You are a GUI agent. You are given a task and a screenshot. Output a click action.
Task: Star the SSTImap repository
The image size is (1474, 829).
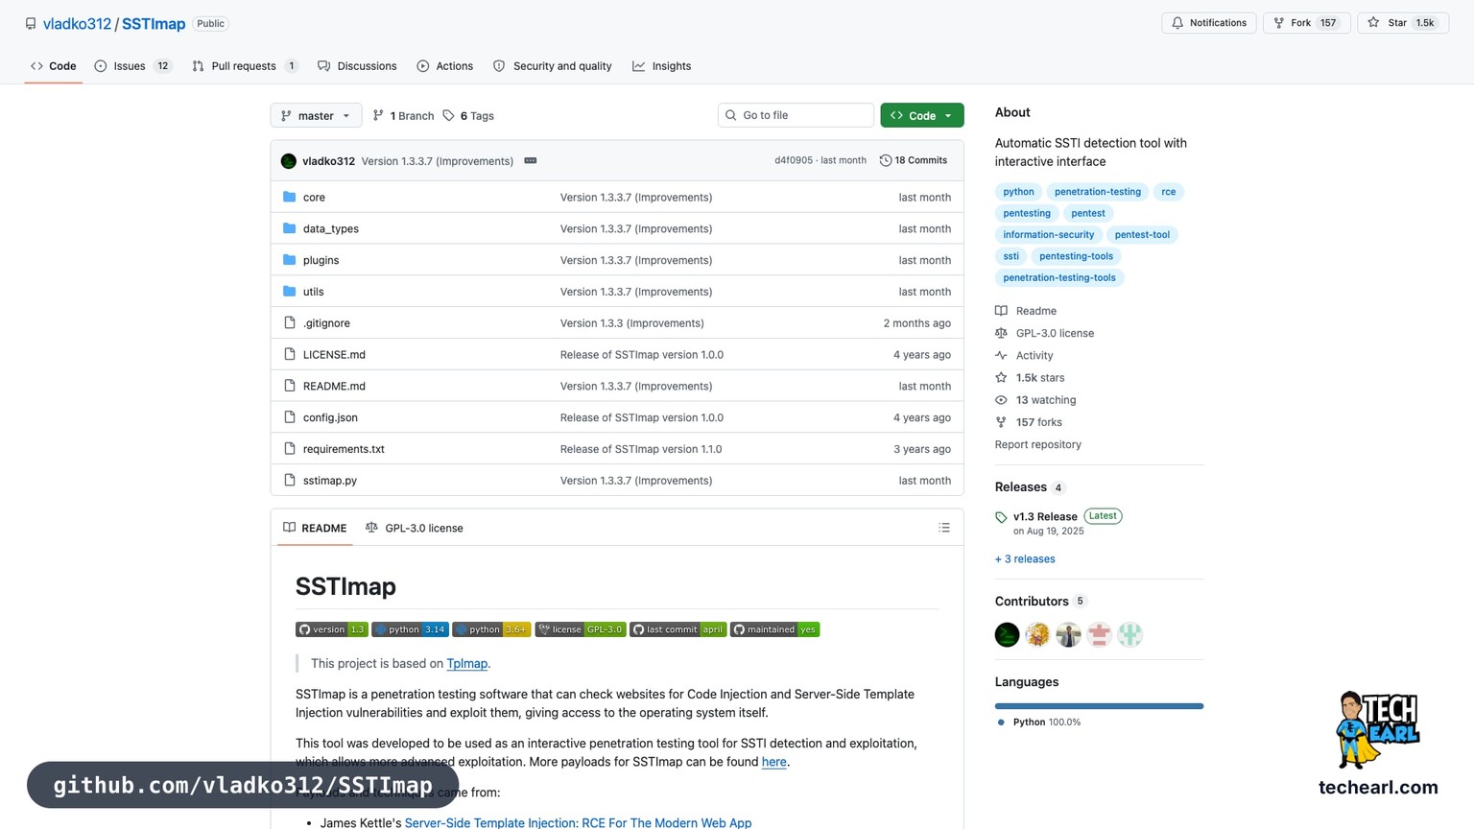click(x=1402, y=23)
